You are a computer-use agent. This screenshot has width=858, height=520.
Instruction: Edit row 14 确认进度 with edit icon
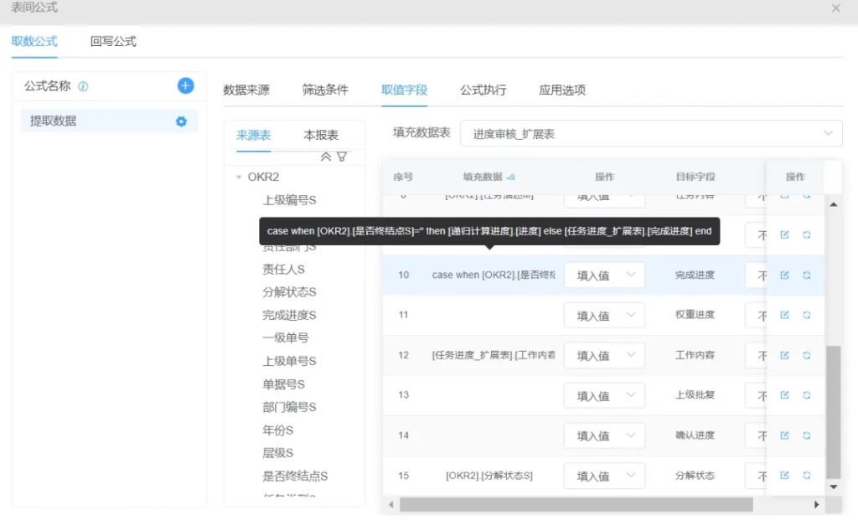coord(784,435)
